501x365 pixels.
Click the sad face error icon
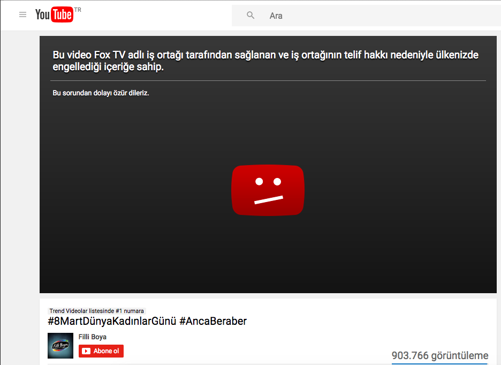pyautogui.click(x=268, y=190)
